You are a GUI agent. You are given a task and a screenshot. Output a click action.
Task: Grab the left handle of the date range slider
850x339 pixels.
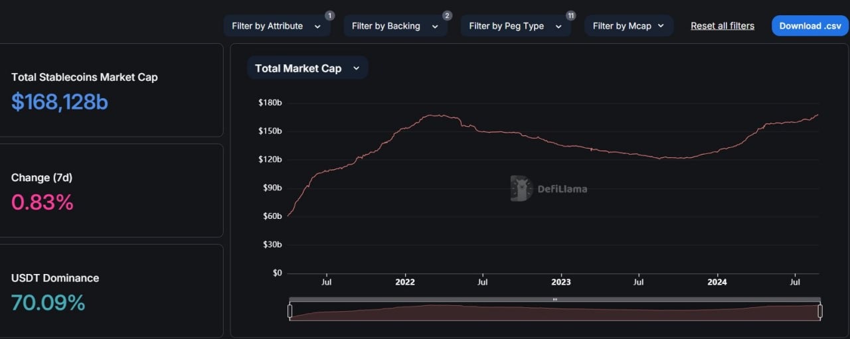[x=290, y=310]
